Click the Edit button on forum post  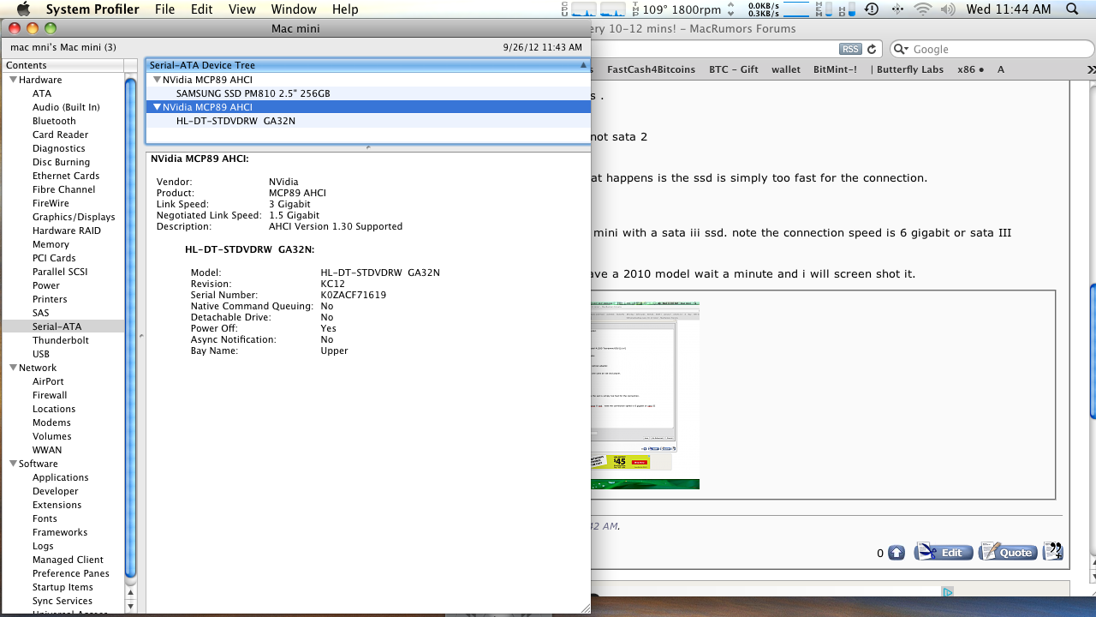pos(944,553)
